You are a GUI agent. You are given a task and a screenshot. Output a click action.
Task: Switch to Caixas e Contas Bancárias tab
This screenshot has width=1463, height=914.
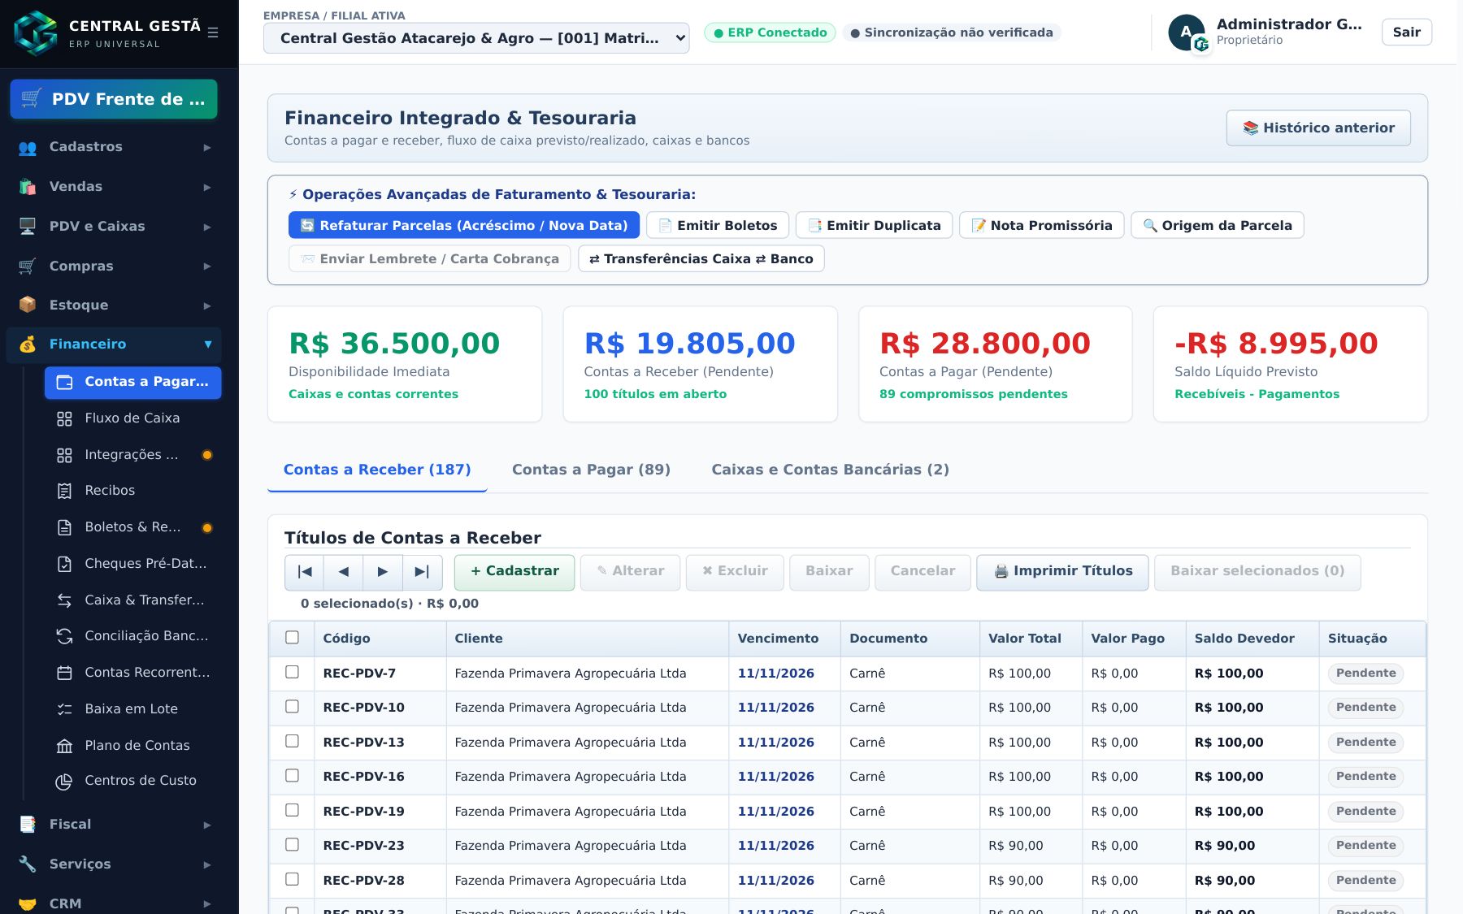coord(830,470)
